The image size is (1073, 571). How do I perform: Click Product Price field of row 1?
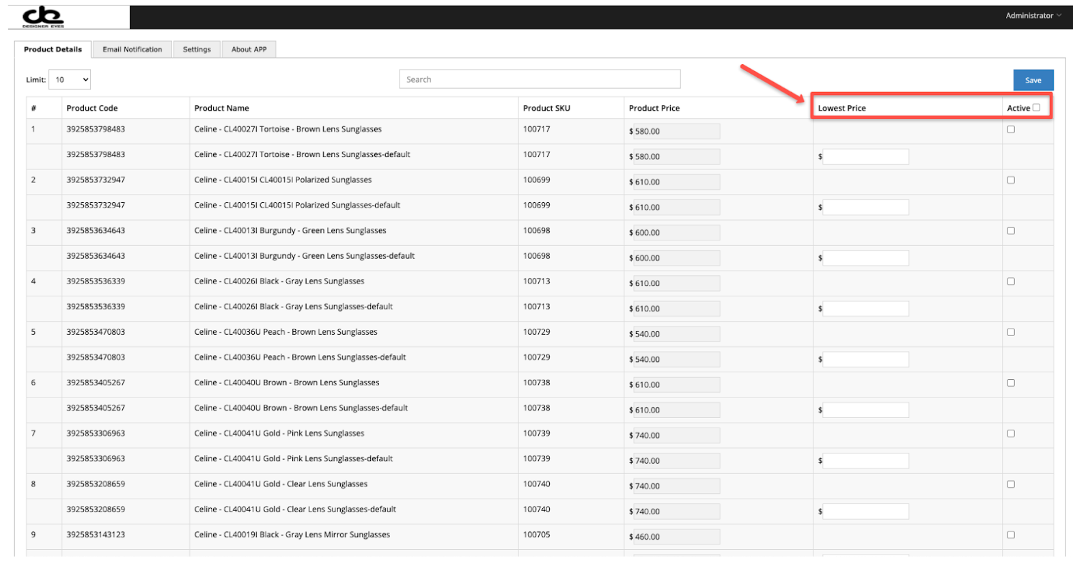pyautogui.click(x=676, y=132)
